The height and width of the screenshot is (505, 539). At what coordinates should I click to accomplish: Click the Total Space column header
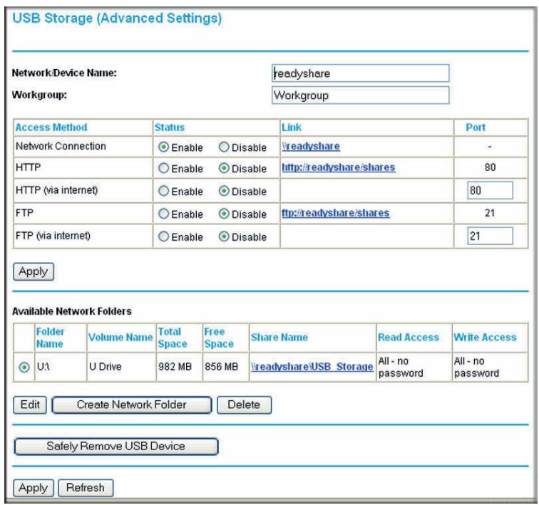pyautogui.click(x=173, y=338)
